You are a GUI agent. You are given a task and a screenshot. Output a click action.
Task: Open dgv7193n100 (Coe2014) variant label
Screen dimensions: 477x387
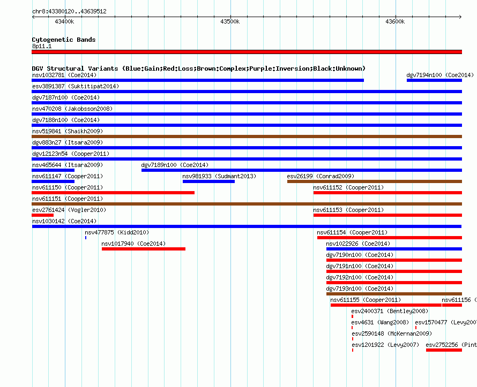coord(360,289)
